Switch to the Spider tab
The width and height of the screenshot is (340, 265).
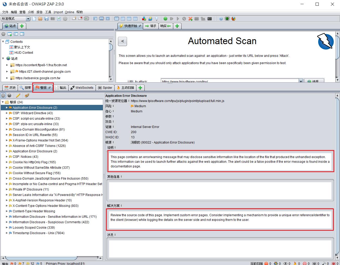point(105,88)
